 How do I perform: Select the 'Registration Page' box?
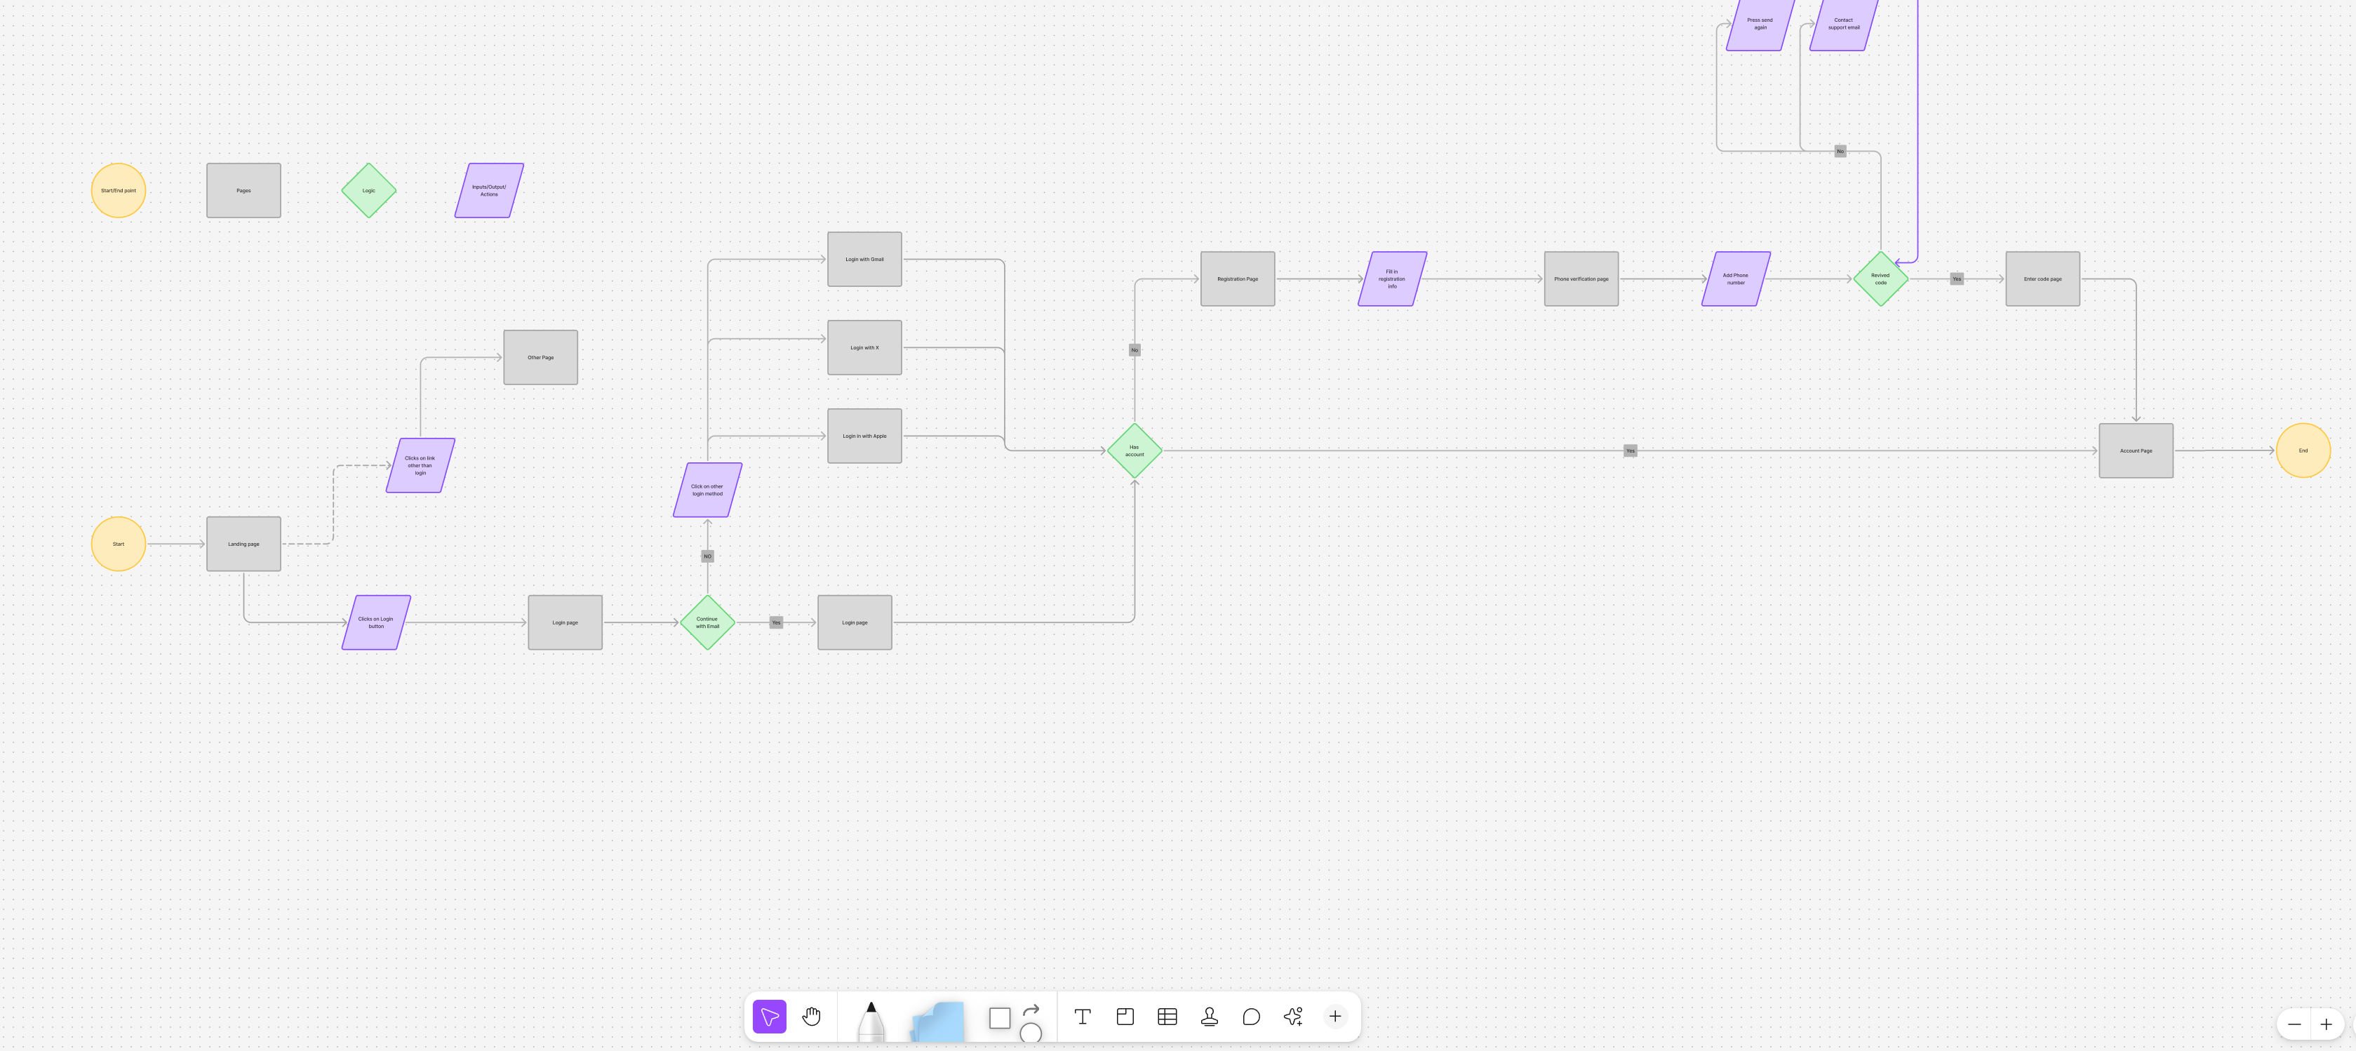click(x=1238, y=279)
